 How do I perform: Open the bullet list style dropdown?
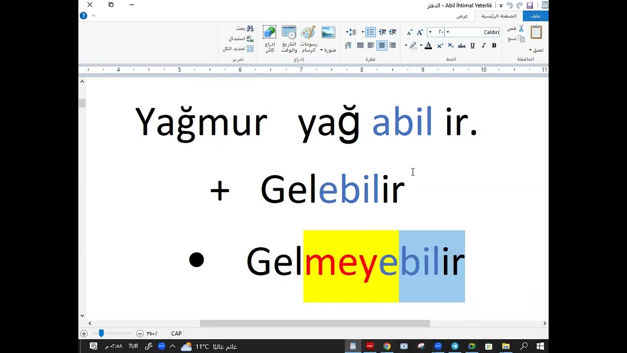363,32
